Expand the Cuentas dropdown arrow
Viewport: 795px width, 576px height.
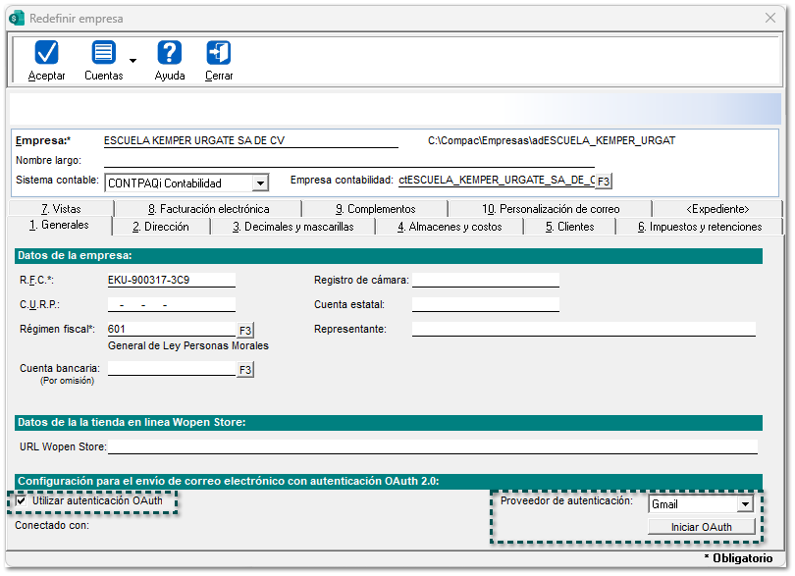tap(132, 61)
